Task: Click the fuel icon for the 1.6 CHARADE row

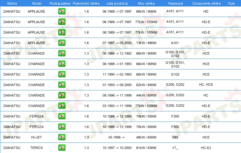Action: (62, 106)
